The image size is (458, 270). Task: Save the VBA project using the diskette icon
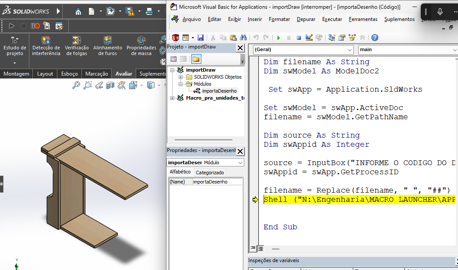click(x=201, y=38)
